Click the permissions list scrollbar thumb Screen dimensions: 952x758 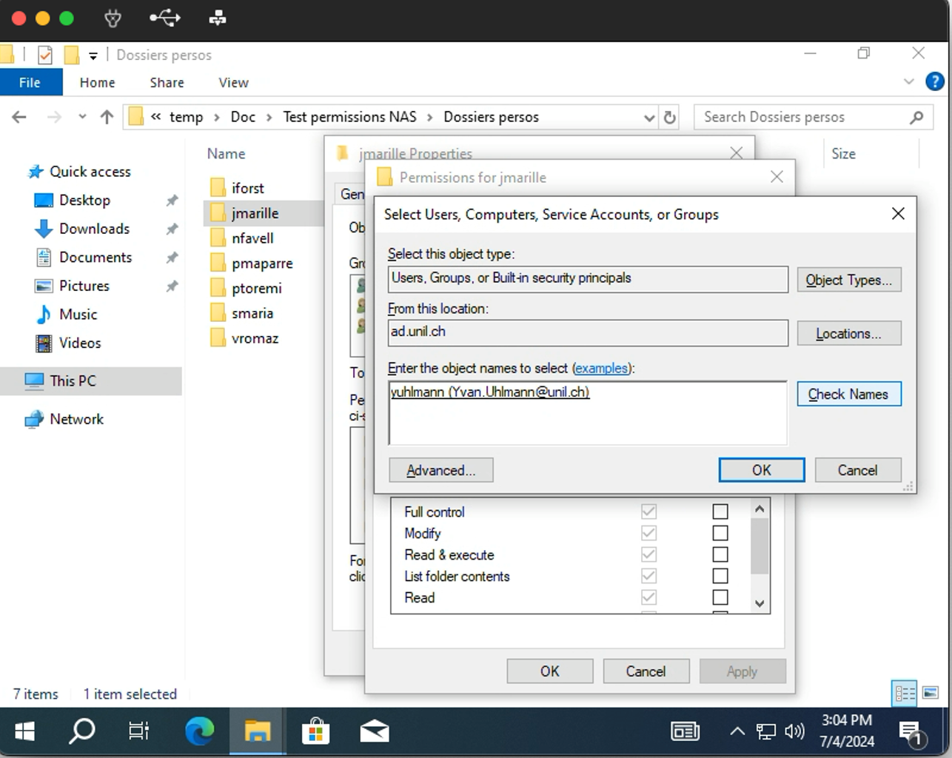tap(760, 546)
